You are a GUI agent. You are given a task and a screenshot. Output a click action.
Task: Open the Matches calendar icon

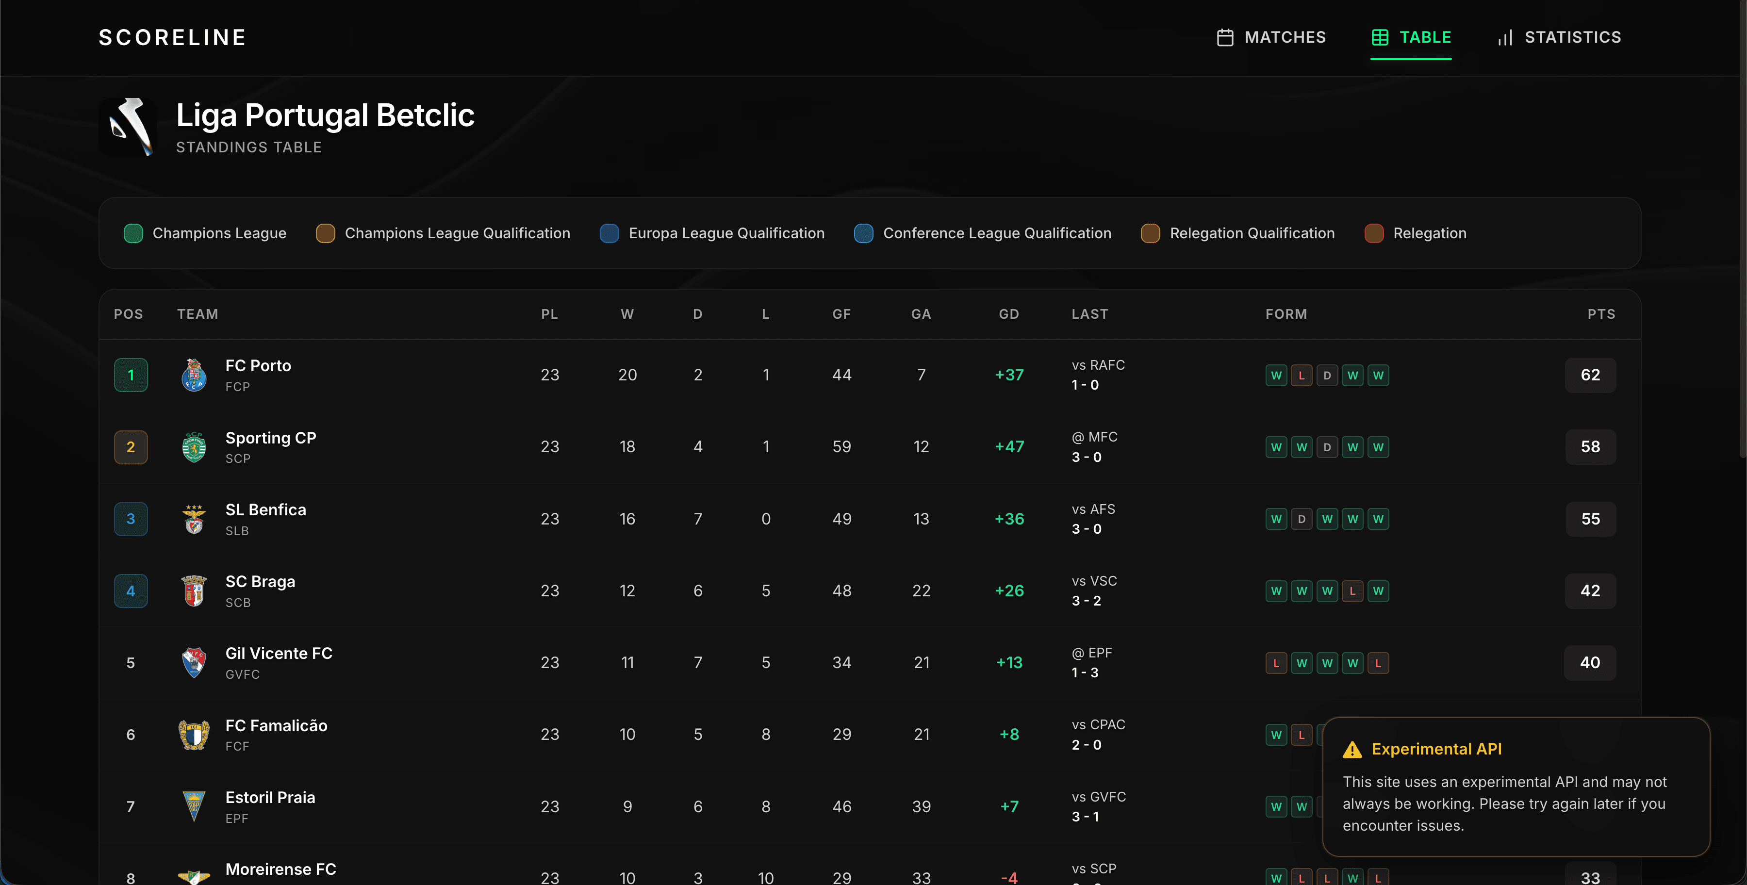tap(1225, 37)
